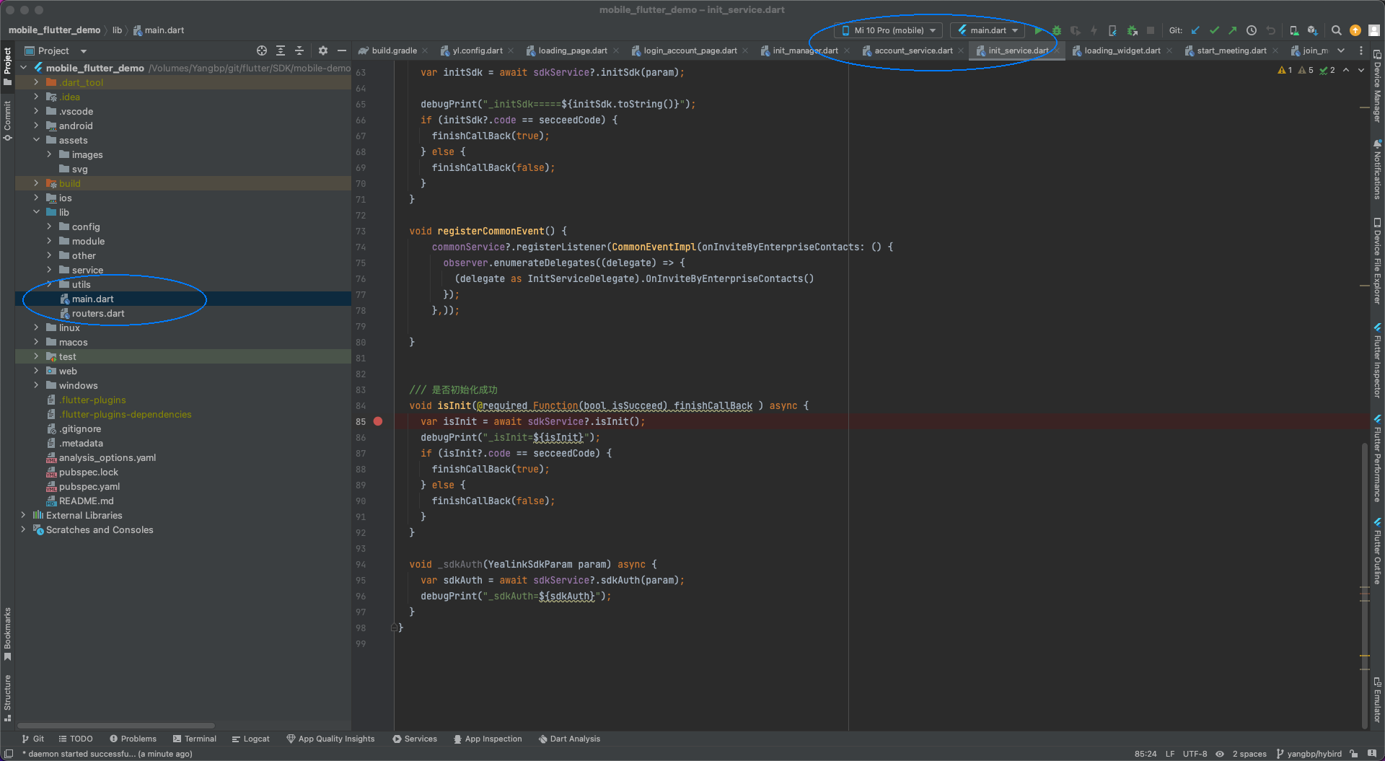Start debugging with the green bug icon
The width and height of the screenshot is (1385, 761).
click(1057, 30)
